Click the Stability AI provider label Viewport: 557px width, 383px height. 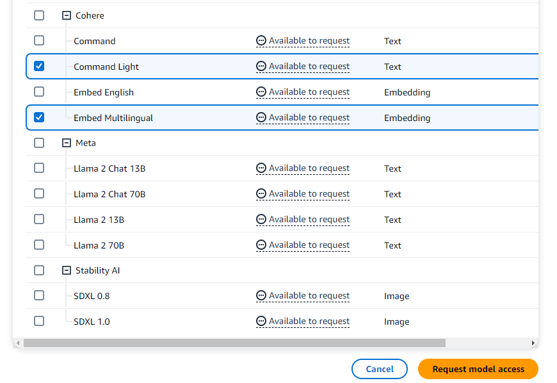pyautogui.click(x=98, y=271)
